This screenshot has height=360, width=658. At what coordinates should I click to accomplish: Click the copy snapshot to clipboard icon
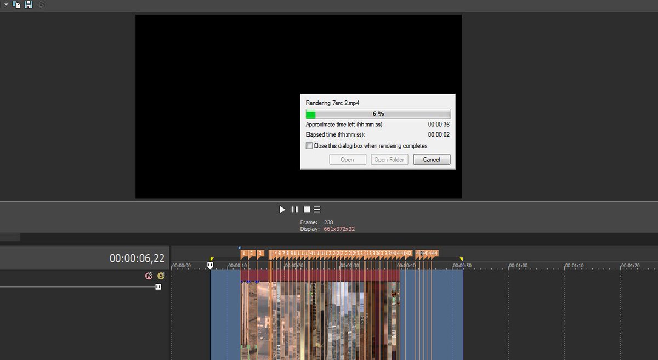(x=16, y=4)
